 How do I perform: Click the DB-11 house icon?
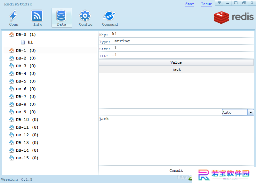pyautogui.click(x=12, y=127)
